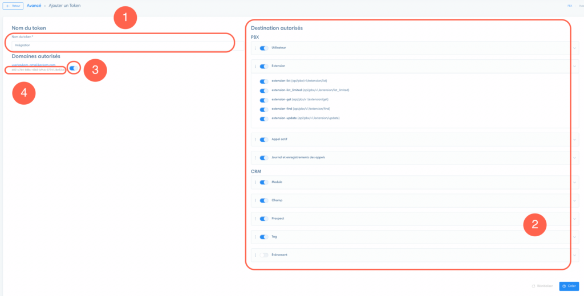Open the Avancé breadcrumb link

34,6
